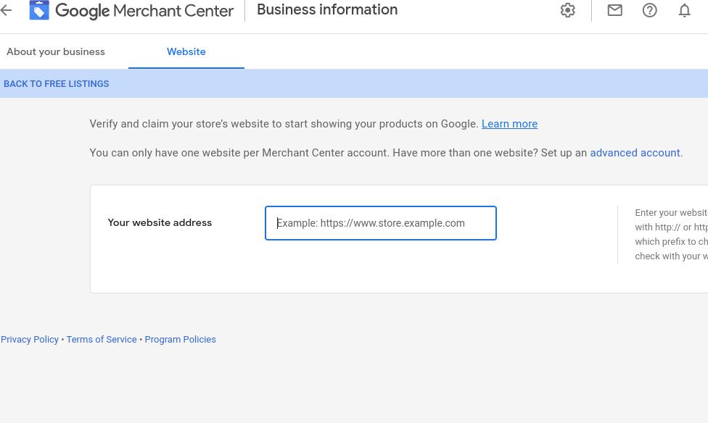708x423 pixels.
Task: Open the Program Policies link
Action: [180, 339]
